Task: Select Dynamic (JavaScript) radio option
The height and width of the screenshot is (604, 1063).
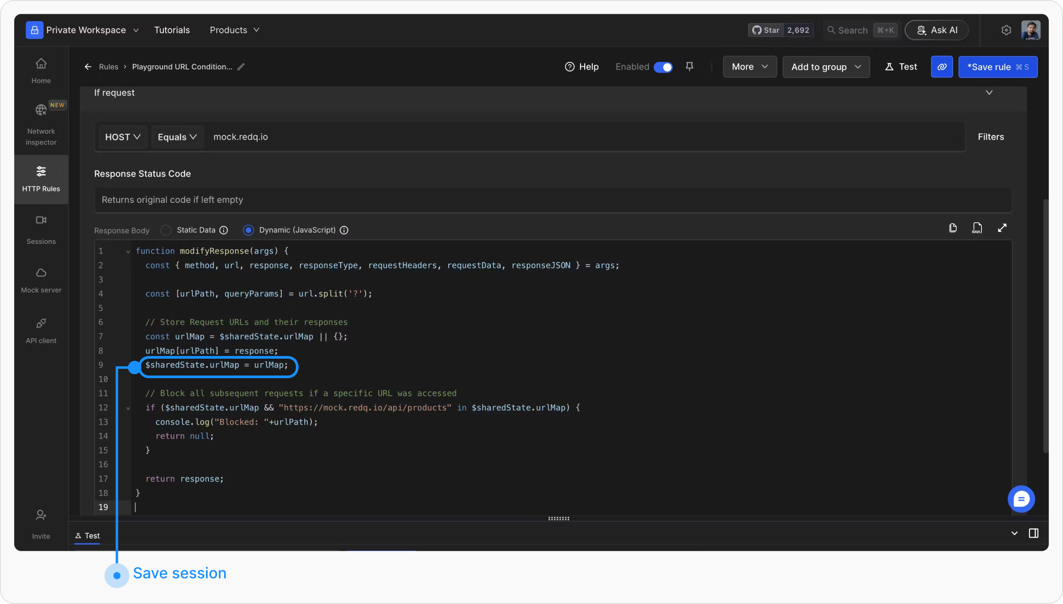Action: point(248,230)
